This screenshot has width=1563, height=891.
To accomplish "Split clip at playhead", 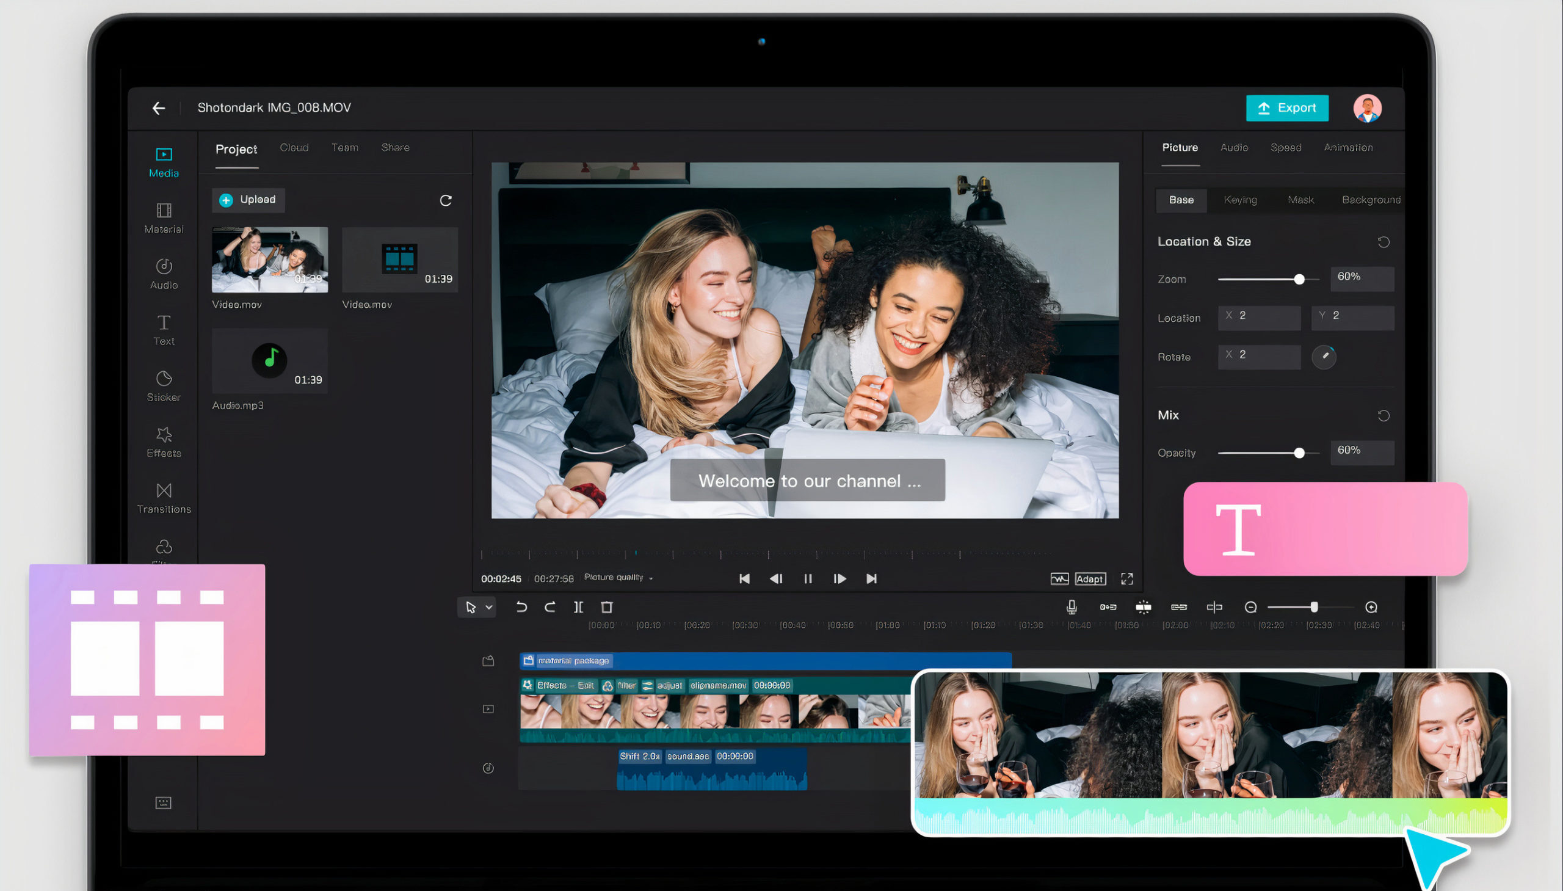I will [x=578, y=607].
